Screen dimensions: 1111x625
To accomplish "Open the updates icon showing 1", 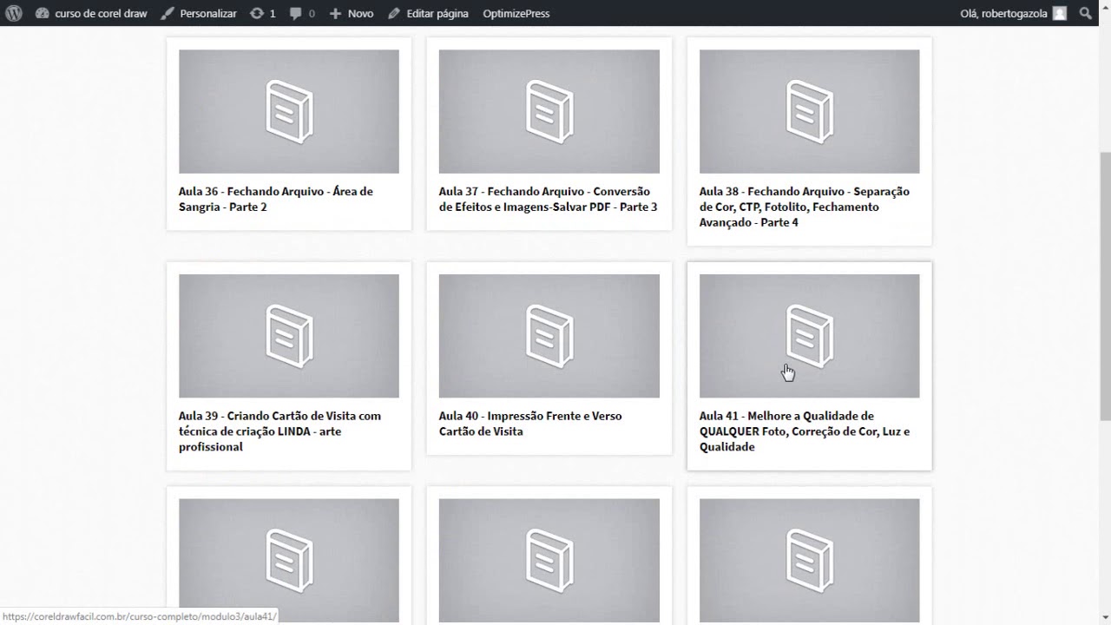I will tap(262, 13).
